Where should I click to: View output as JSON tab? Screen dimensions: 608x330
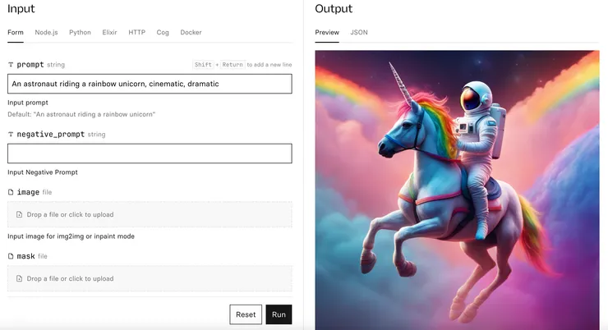[x=359, y=32]
